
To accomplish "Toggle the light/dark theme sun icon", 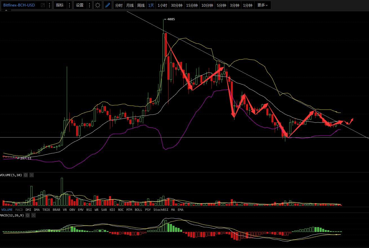I will 98,5.
